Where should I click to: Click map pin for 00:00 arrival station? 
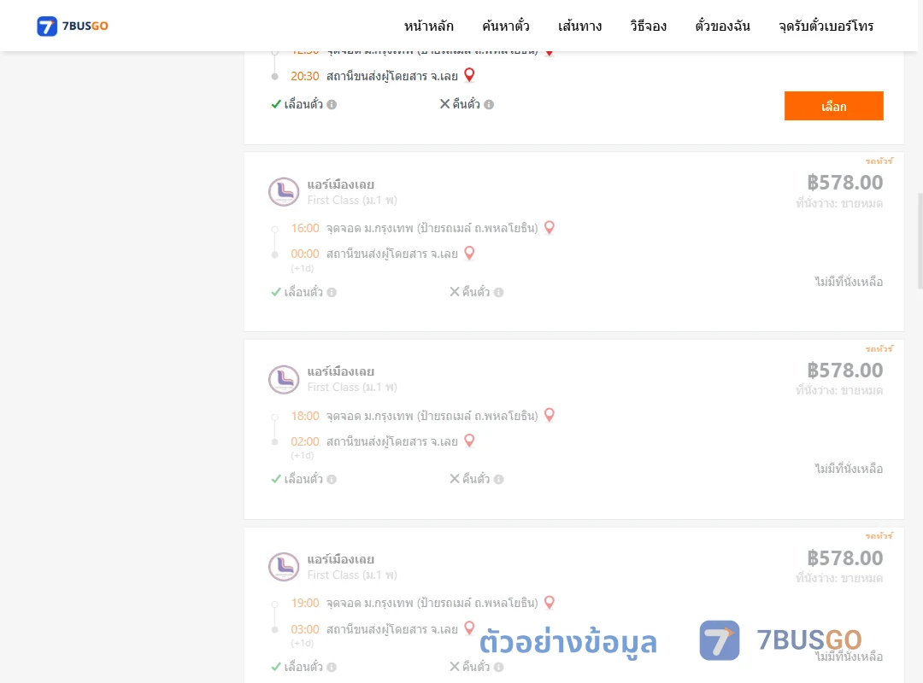(469, 253)
